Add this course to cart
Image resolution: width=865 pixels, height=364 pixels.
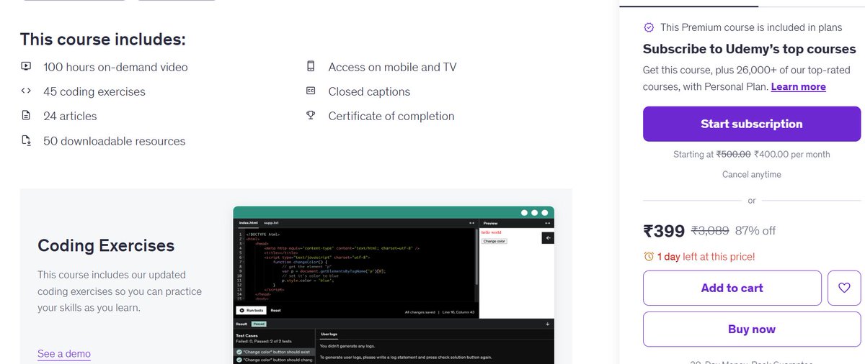point(732,288)
